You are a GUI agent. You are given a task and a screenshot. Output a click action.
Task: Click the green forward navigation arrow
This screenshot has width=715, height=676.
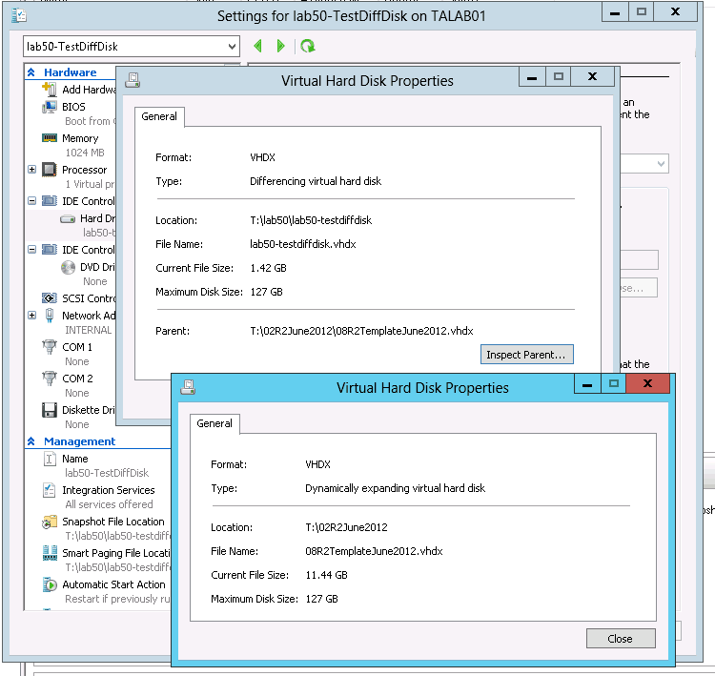tap(280, 46)
